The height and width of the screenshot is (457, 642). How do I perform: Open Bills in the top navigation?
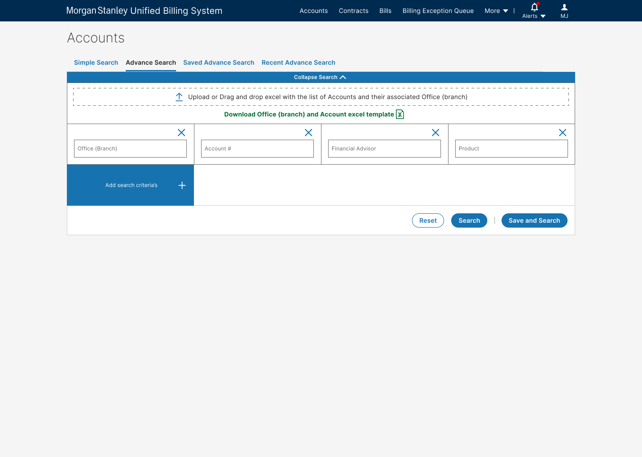[x=385, y=11]
